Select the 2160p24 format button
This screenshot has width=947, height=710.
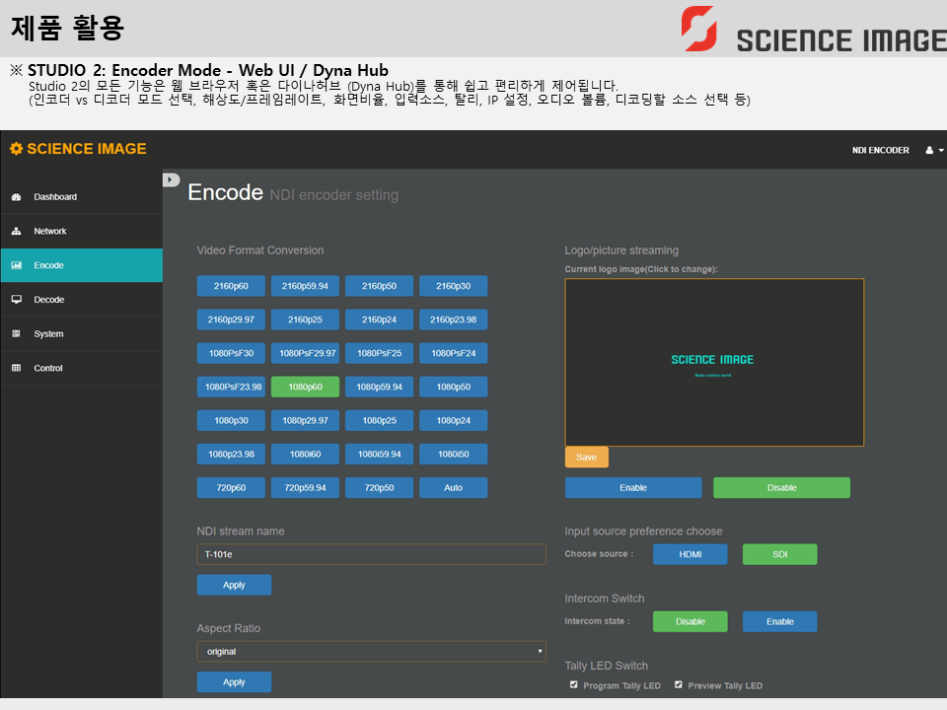[379, 319]
